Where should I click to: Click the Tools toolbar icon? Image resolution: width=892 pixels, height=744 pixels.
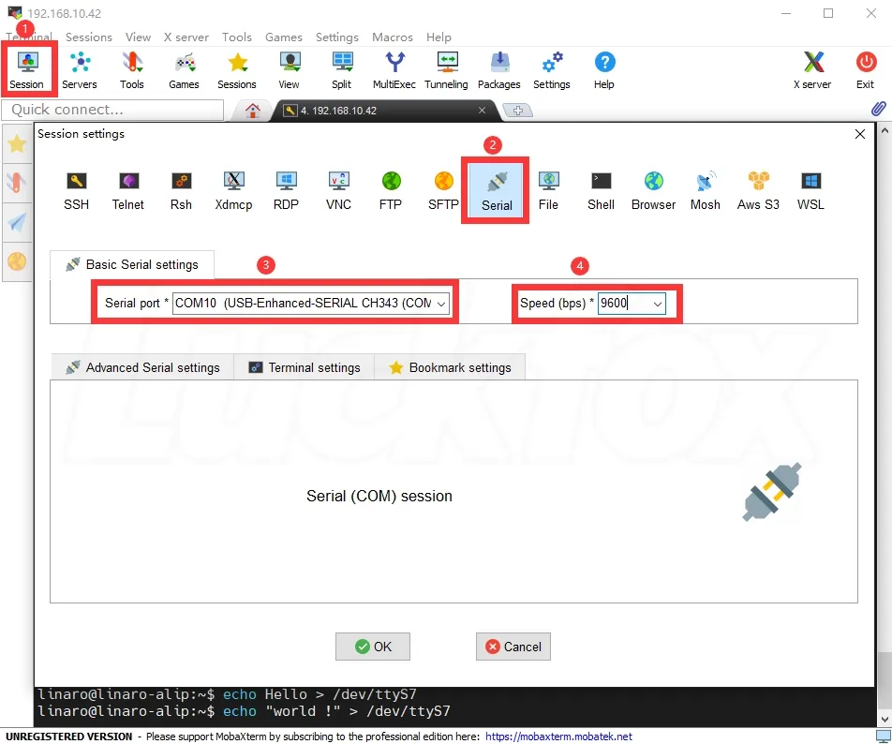(131, 70)
